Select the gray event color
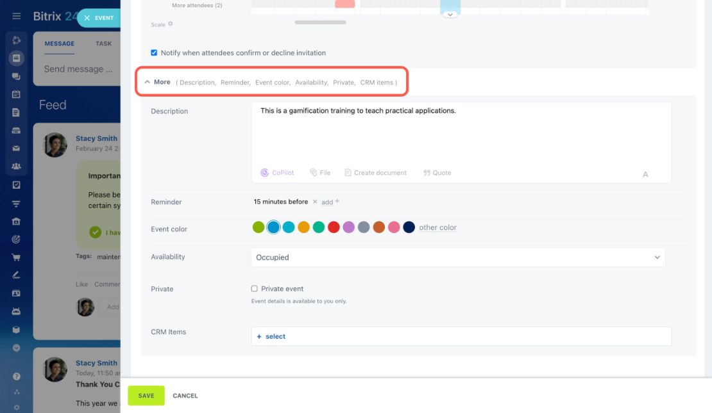Screen dimensions: 712x413 pos(364,227)
